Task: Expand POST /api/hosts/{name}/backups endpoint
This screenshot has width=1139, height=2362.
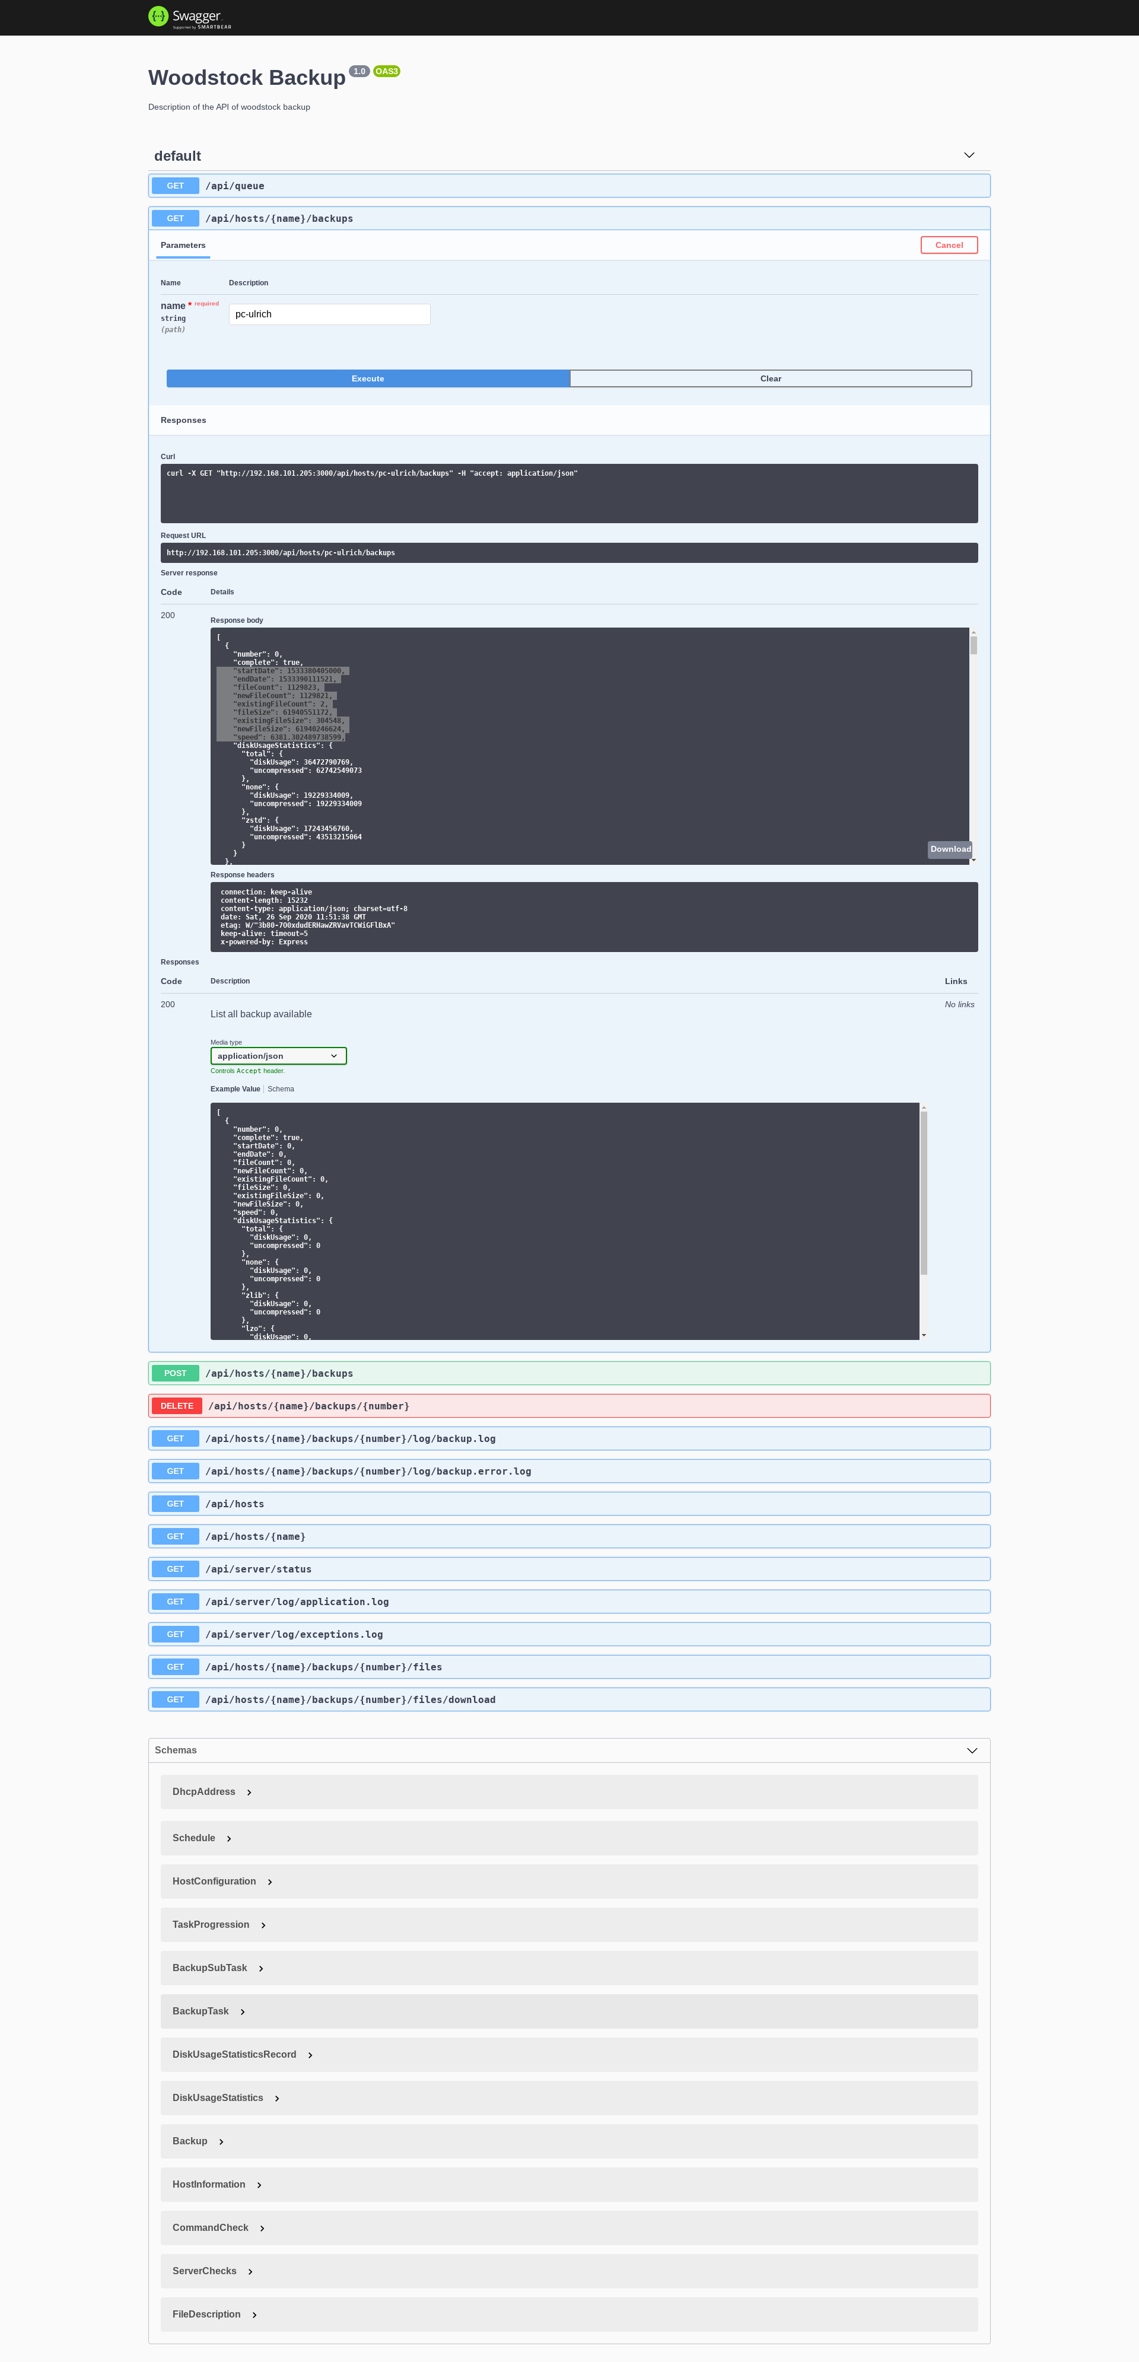Action: coord(568,1373)
